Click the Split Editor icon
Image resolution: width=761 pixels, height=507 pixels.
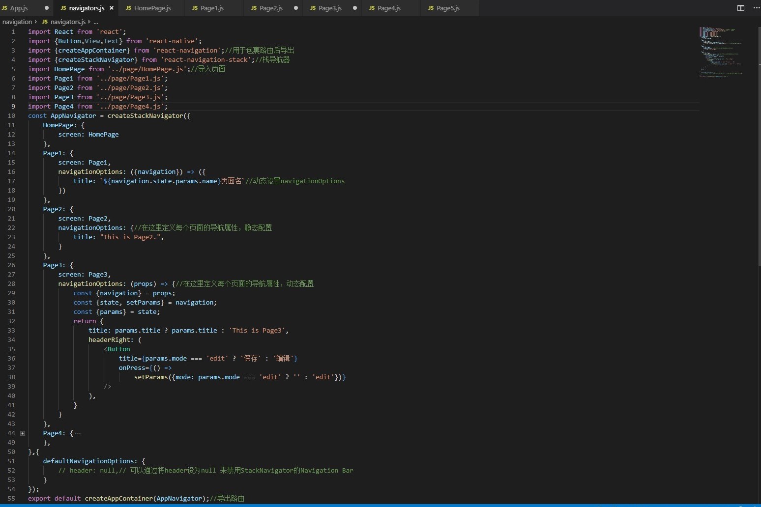click(740, 8)
